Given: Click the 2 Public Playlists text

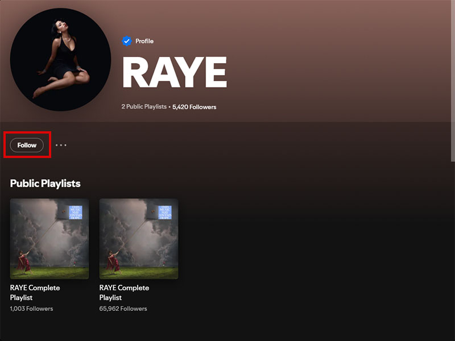Looking at the screenshot, I should [144, 107].
